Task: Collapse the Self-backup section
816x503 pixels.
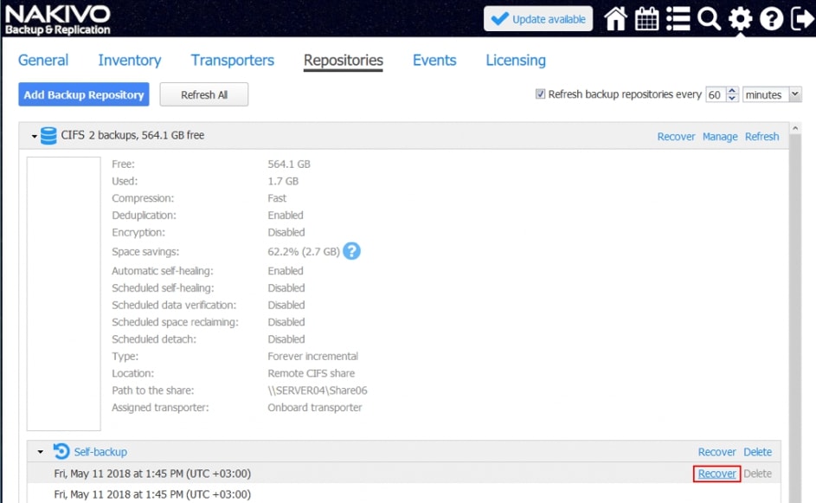Action: (40, 452)
